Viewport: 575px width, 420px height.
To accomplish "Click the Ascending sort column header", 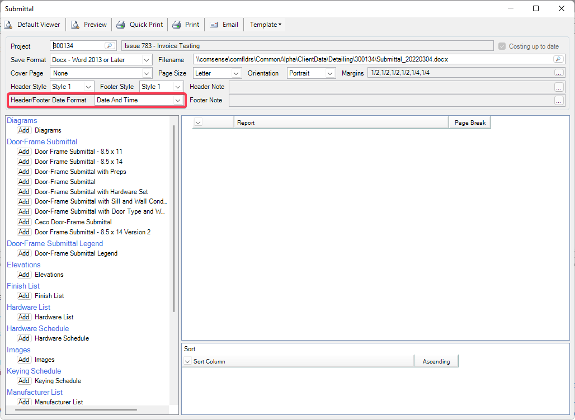I will [436, 361].
